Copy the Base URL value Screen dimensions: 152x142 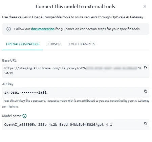pos(146,68)
